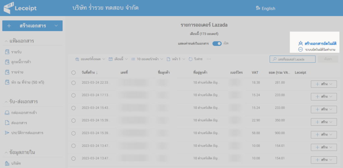
Task: Open the ออเดอร์ทั้งหมด filter dropdown
Action: click(x=90, y=59)
